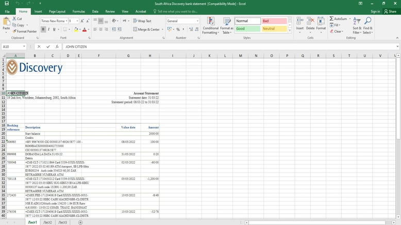Click the Sort & Filter icon
Image resolution: width=401 pixels, height=225 pixels.
pyautogui.click(x=357, y=26)
